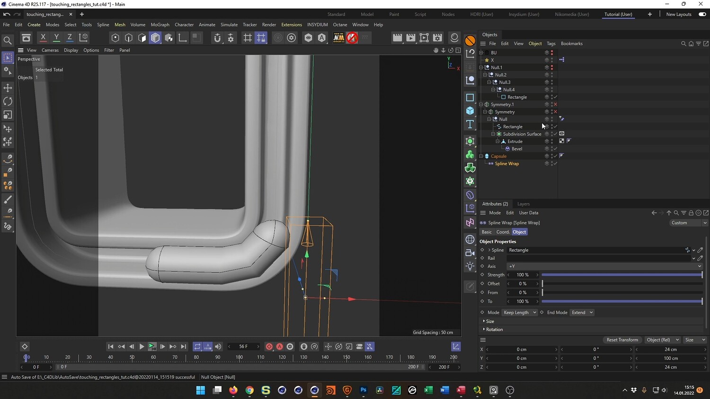This screenshot has height=399, width=710.
Task: Open the MoGraph menu
Action: (x=160, y=25)
